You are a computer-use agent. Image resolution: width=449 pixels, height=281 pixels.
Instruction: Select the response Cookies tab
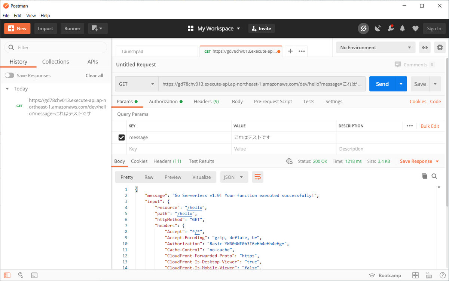[139, 161]
